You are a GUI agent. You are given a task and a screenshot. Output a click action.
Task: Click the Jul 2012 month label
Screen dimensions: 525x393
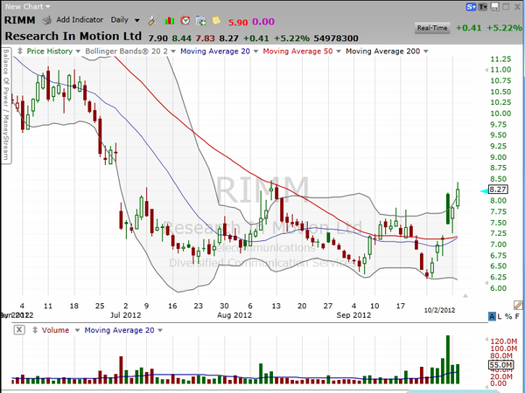pyautogui.click(x=125, y=315)
